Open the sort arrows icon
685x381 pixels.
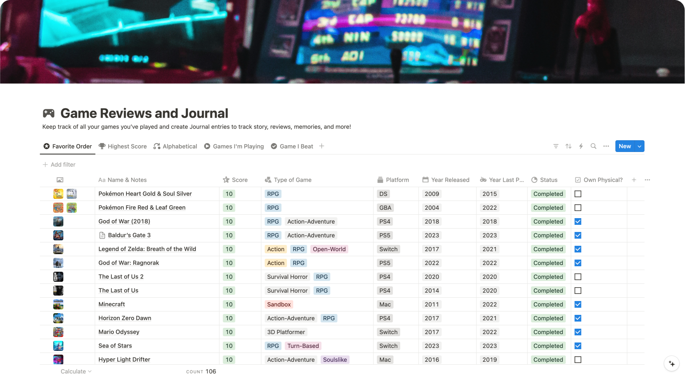[568, 146]
